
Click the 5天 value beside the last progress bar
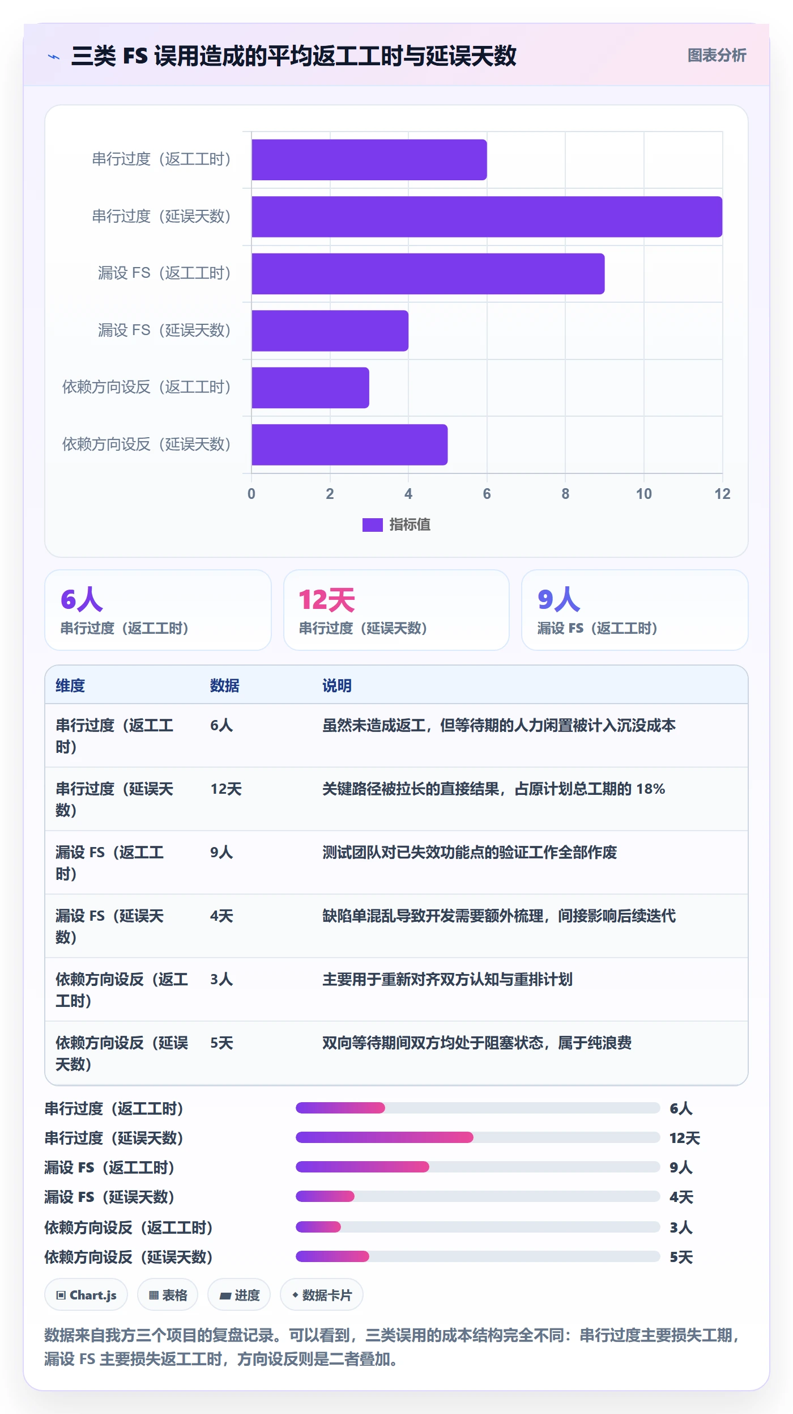[x=681, y=1258]
